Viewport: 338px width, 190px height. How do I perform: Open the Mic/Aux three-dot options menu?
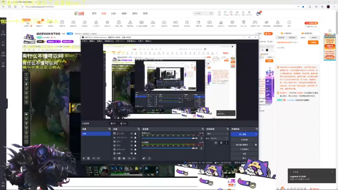[202, 138]
